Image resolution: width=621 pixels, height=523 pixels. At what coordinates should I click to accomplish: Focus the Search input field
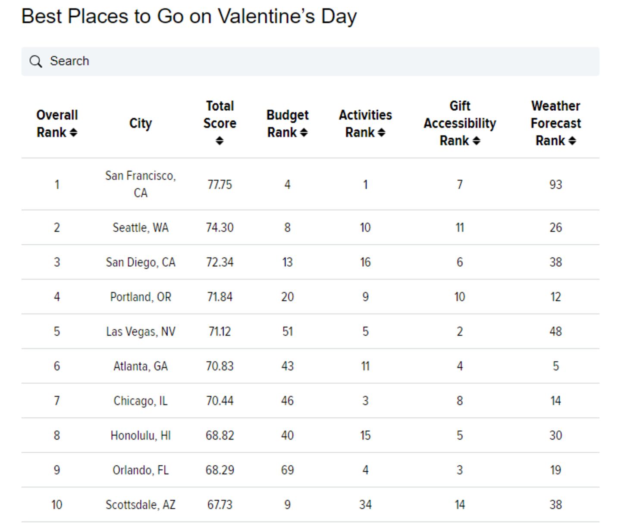[310, 62]
